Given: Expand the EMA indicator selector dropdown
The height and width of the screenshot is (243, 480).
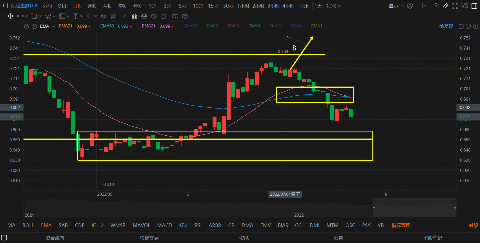Looking at the screenshot, I should click(x=54, y=26).
